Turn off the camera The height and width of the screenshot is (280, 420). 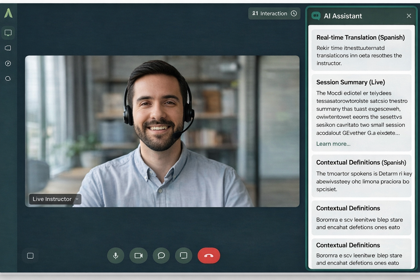coord(139,256)
